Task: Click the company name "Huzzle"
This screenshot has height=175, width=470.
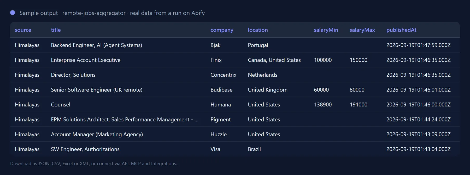Action: 219,134
